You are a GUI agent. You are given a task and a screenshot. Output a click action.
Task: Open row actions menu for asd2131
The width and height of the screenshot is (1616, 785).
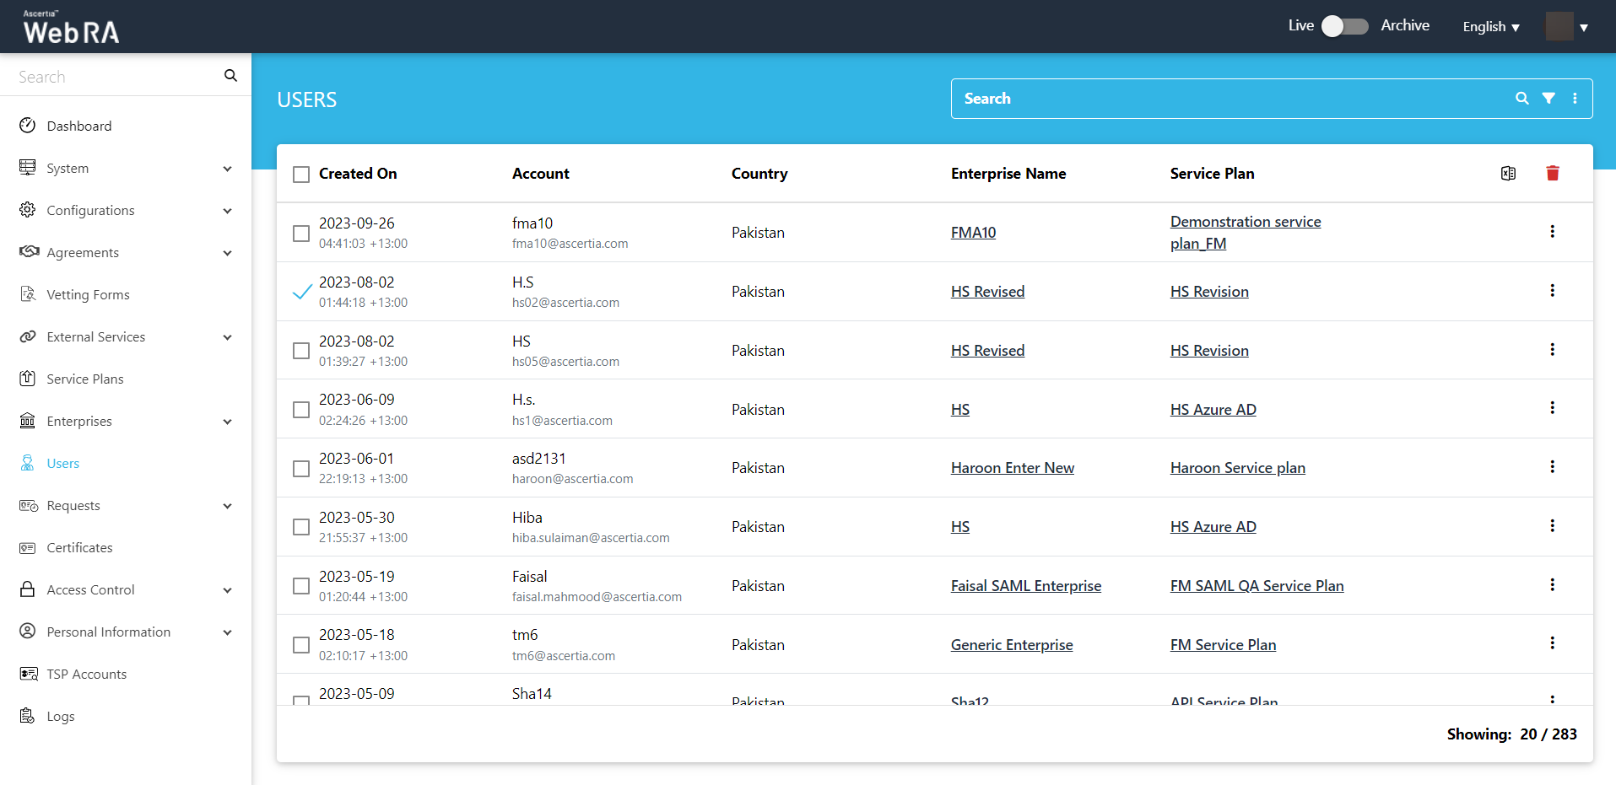coord(1552,466)
